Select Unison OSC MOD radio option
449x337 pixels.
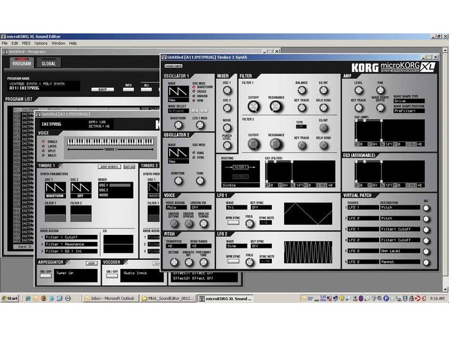(x=194, y=96)
